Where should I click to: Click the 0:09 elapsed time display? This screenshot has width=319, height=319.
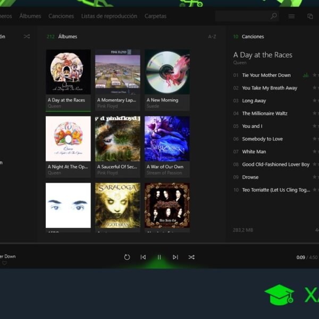(x=301, y=257)
